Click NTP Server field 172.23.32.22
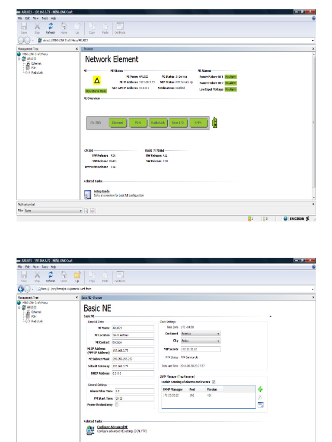The width and height of the screenshot is (332, 442). point(200,349)
